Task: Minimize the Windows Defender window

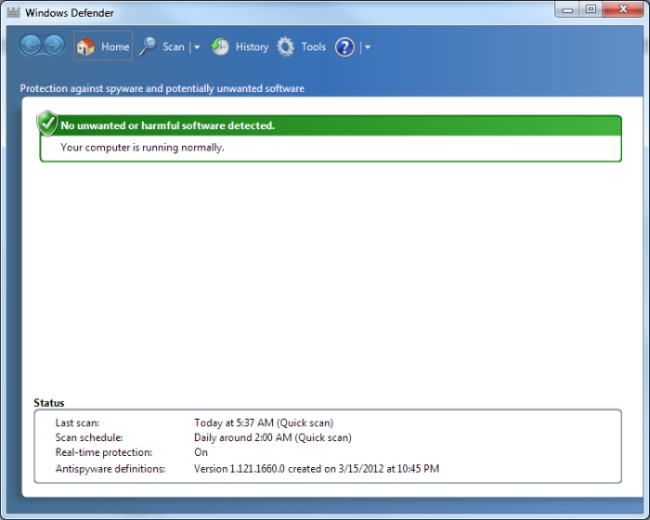Action: pos(568,9)
